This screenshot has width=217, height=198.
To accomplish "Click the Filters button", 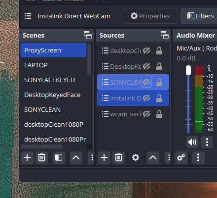I will pos(201,16).
